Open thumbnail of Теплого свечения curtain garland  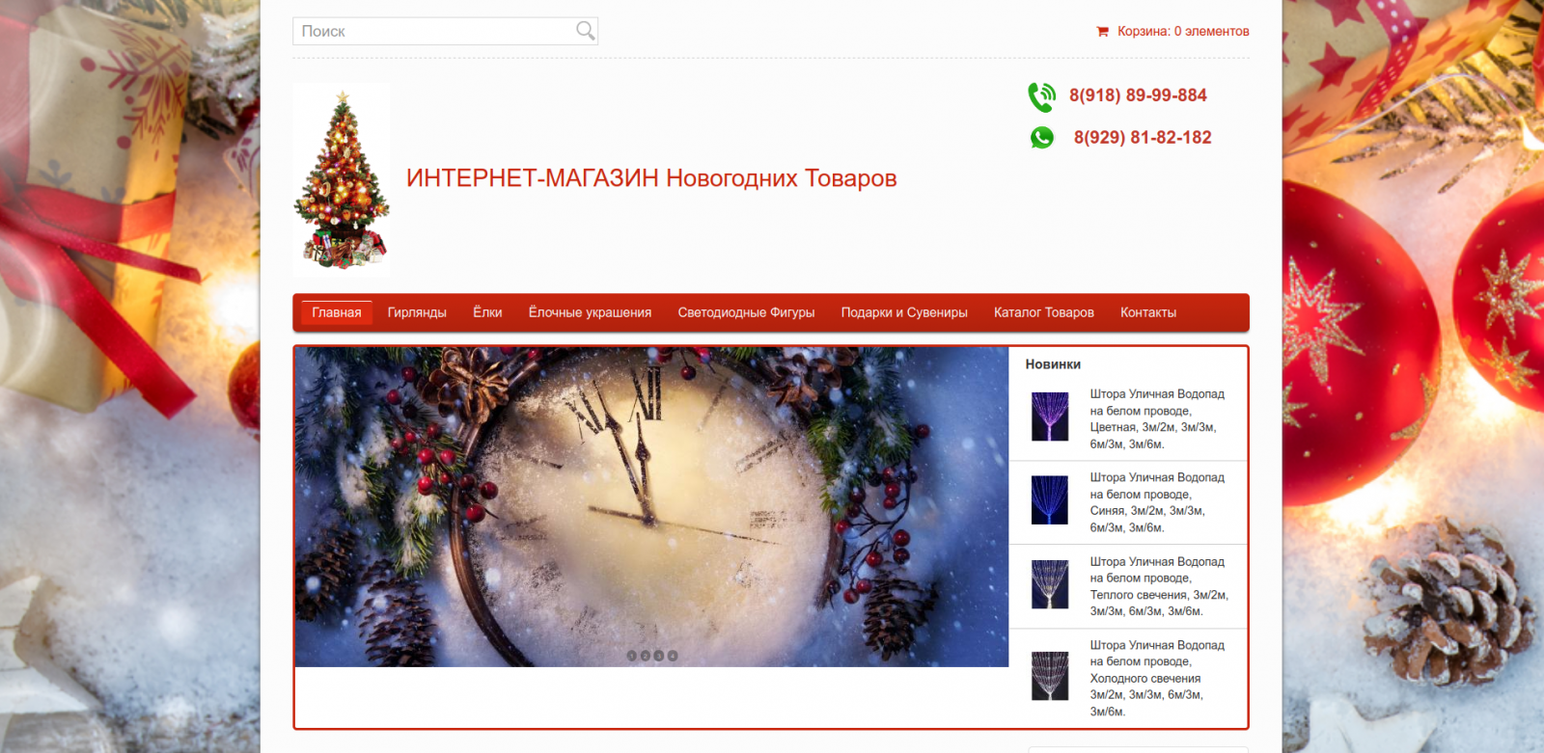(x=1050, y=584)
